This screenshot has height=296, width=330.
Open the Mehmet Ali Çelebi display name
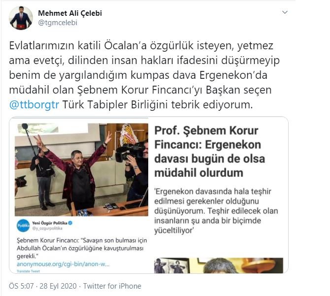tap(70, 13)
